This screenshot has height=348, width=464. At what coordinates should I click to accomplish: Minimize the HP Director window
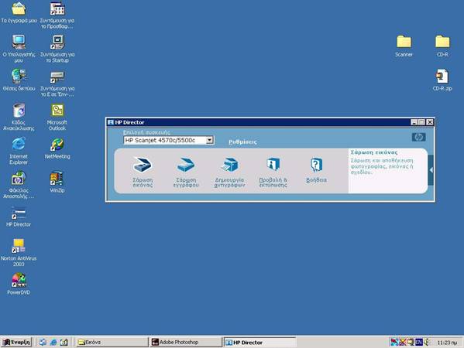[x=414, y=122]
